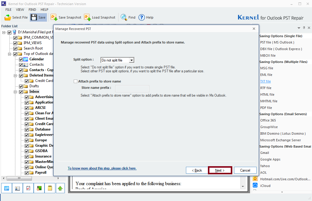Uncheck the Calendar folder checkbox
Screen dimensions: 312x201
pyautogui.click(x=21, y=59)
